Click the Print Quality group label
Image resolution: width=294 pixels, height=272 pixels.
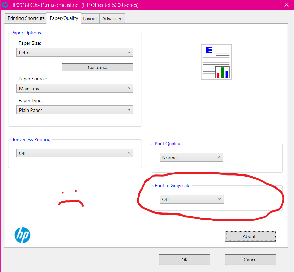(167, 144)
